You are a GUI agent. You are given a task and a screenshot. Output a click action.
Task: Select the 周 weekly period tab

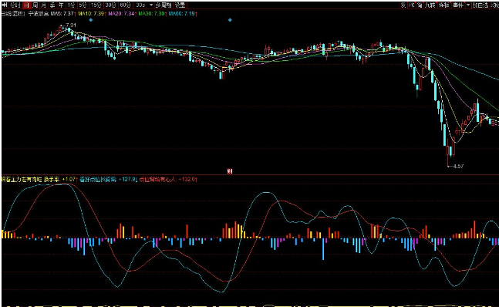35,5
